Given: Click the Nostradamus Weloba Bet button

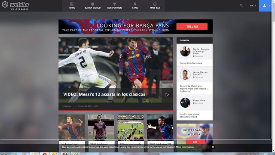Looking at the screenshot, I should click(x=195, y=142).
